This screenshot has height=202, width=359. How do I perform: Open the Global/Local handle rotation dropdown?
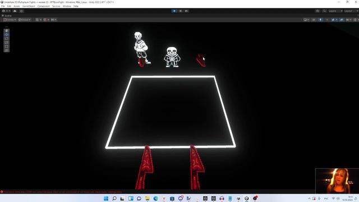[25, 20]
